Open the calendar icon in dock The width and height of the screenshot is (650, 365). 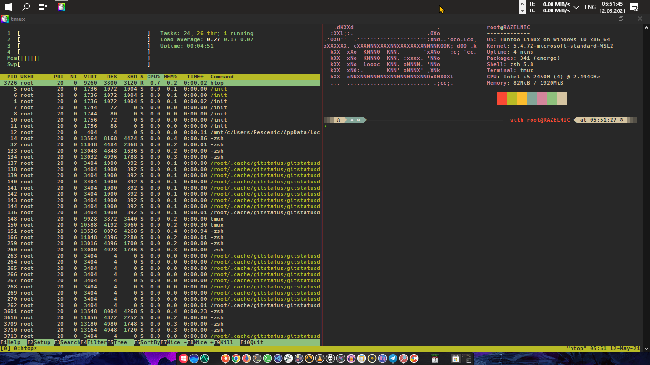[435, 358]
